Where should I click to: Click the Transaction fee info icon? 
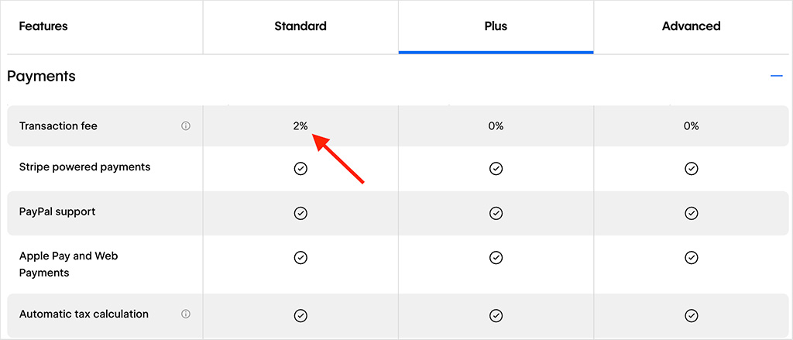click(x=186, y=126)
